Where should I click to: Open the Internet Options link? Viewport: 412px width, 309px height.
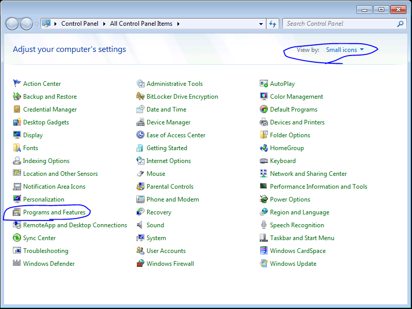point(169,161)
